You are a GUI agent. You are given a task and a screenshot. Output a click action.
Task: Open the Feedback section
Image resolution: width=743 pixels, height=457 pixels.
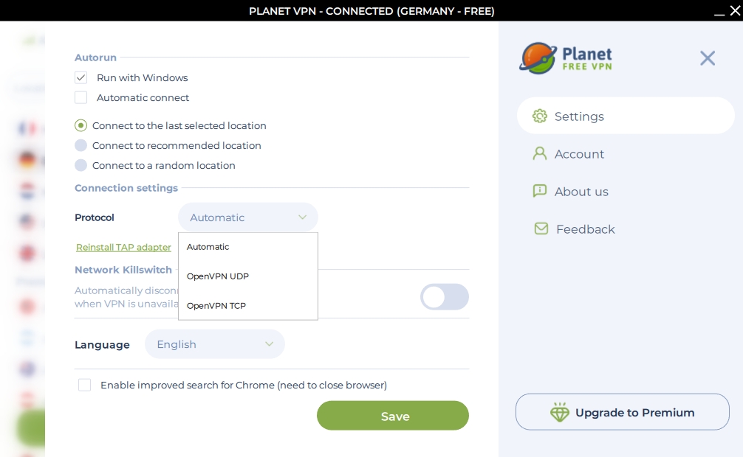coord(585,229)
